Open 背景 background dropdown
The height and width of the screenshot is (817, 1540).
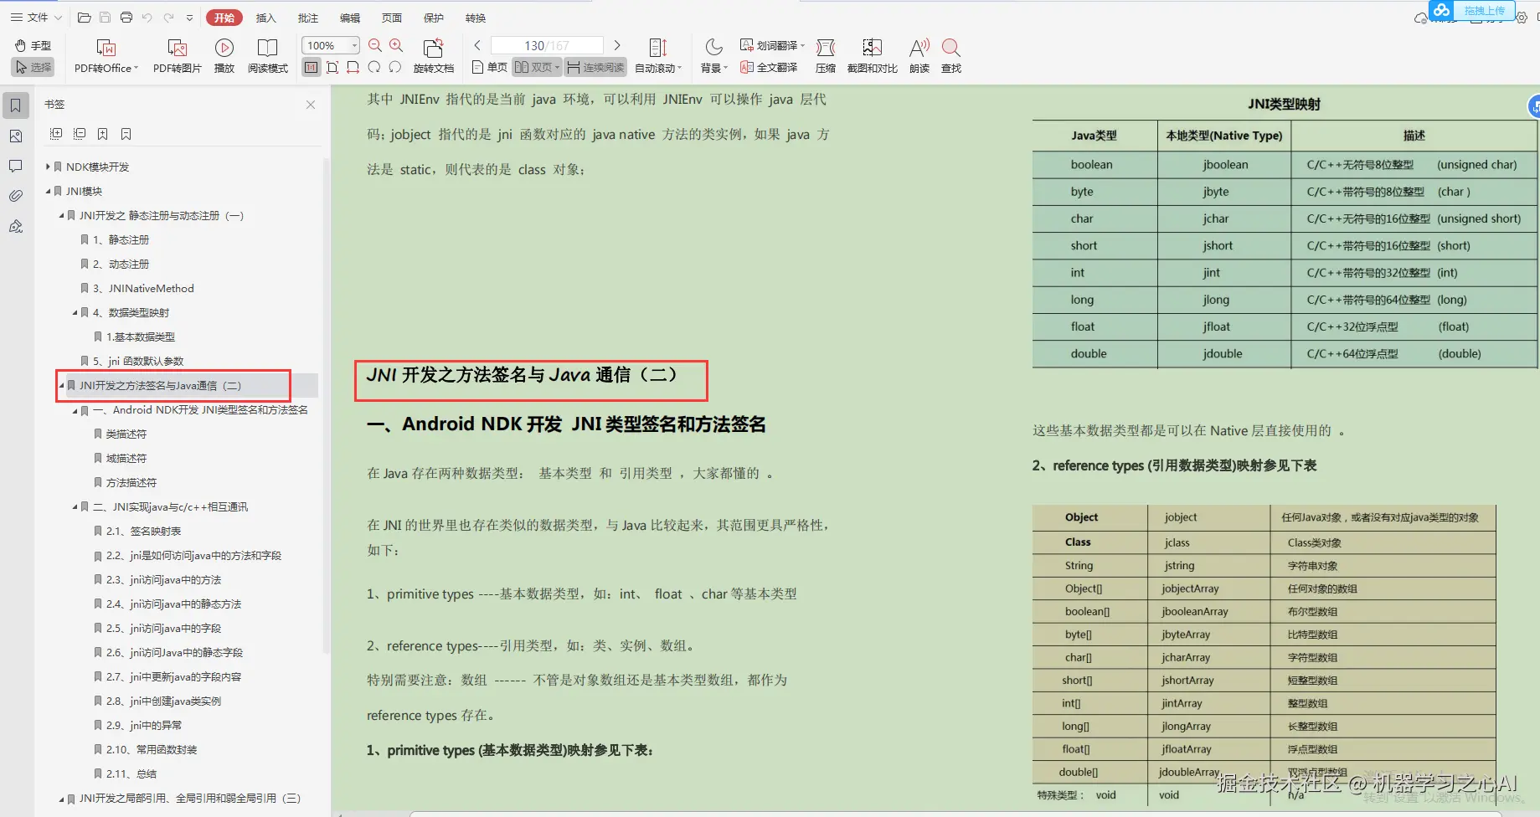click(x=713, y=56)
